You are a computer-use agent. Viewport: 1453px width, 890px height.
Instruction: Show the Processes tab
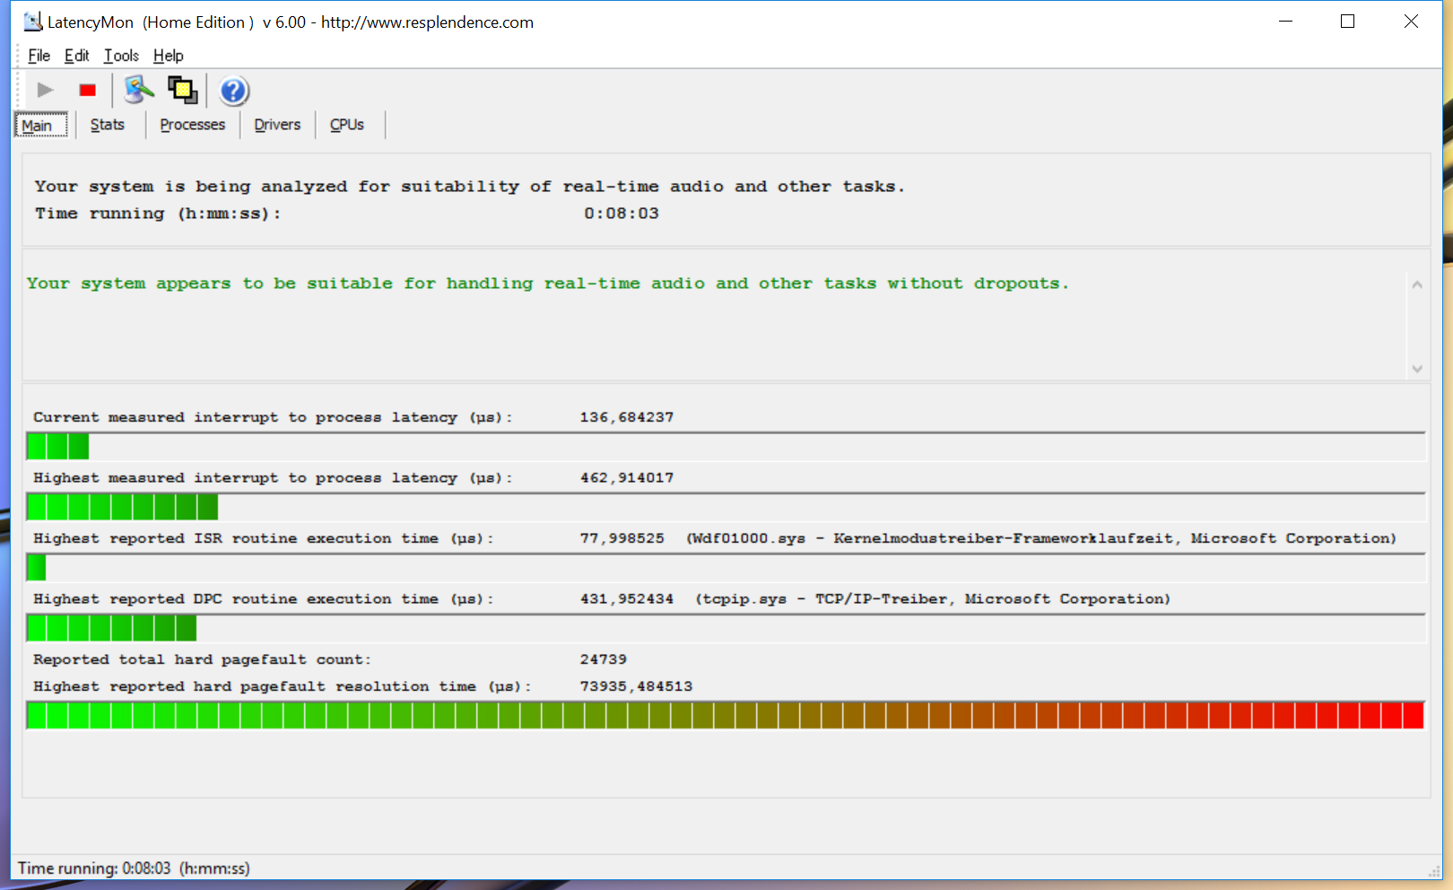pos(192,125)
